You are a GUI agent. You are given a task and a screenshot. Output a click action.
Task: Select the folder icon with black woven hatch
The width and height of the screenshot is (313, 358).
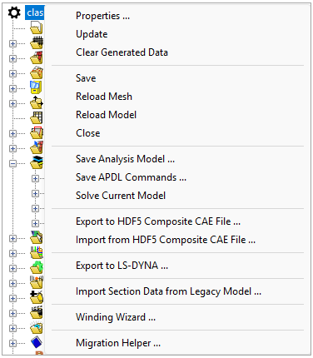click(x=37, y=43)
